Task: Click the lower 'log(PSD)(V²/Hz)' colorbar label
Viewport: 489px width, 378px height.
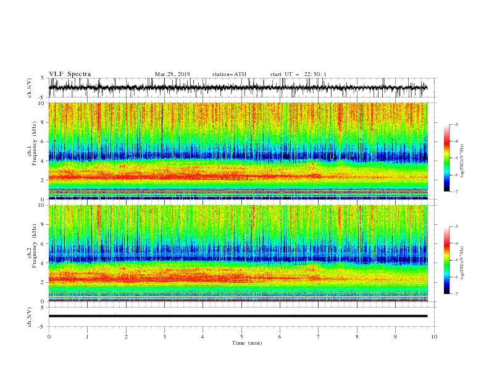Action: [462, 262]
